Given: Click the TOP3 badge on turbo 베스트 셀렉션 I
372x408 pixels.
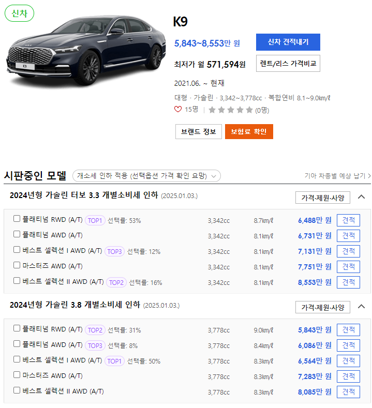Looking at the screenshot, I should 114,251.
